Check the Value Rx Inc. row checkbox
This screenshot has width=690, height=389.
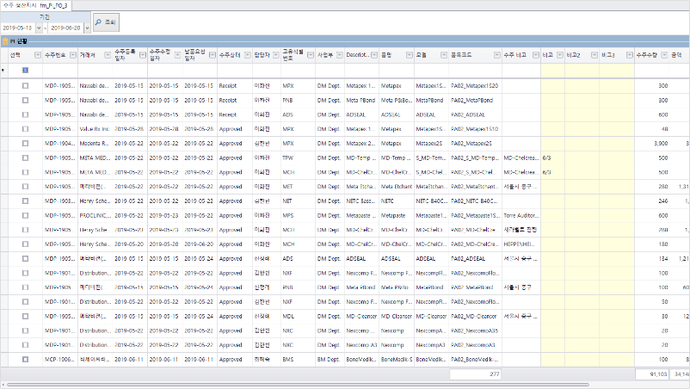point(25,129)
